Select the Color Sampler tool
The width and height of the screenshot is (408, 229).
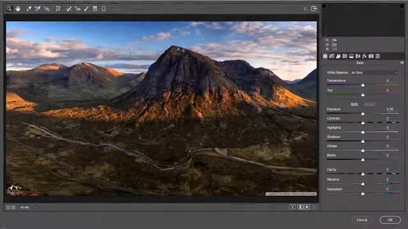coord(38,8)
